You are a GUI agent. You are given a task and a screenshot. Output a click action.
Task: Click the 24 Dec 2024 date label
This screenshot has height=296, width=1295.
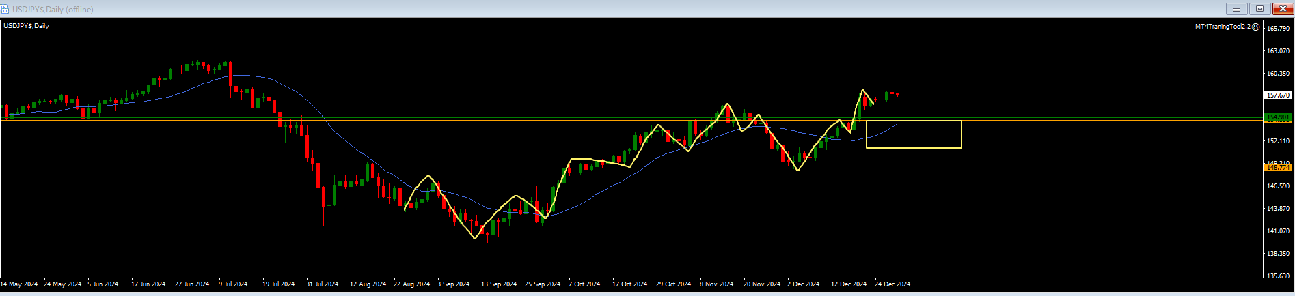click(x=892, y=284)
